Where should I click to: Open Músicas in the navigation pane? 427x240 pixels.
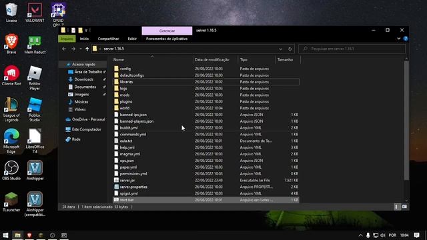[81, 102]
